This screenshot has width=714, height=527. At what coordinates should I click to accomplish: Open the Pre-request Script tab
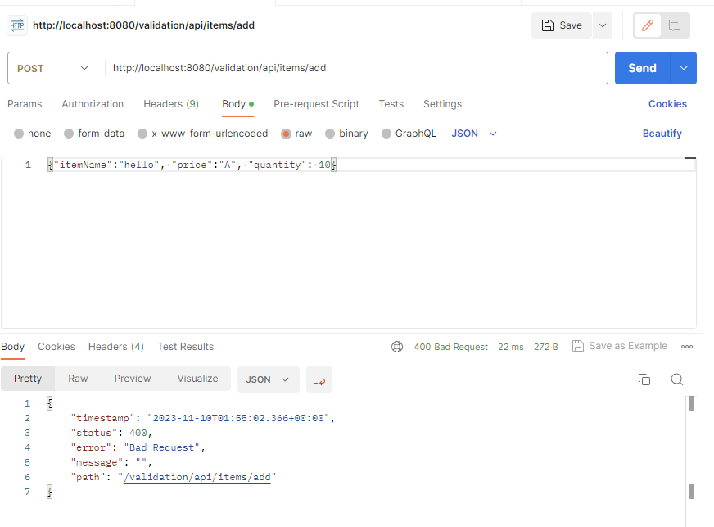click(x=316, y=104)
